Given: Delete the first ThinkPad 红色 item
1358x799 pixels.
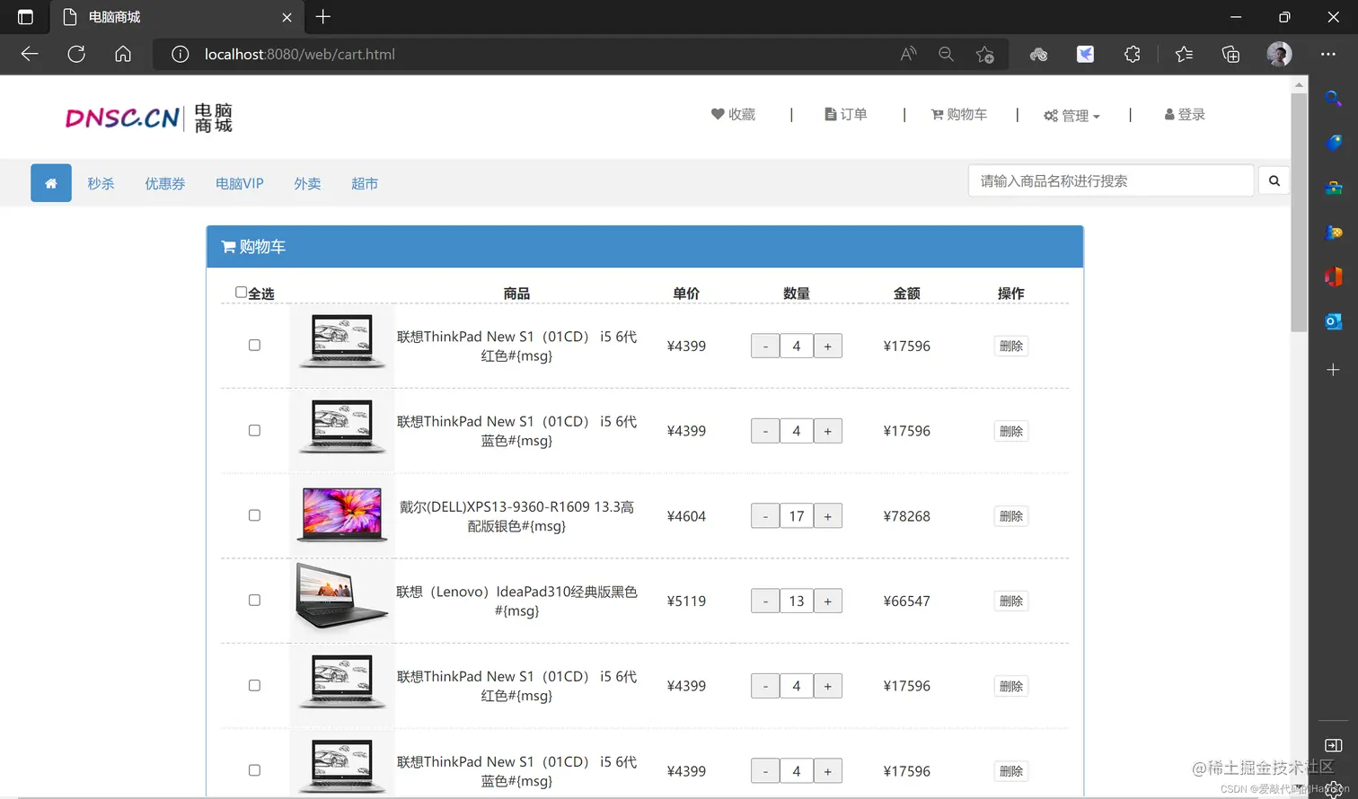Looking at the screenshot, I should [x=1011, y=346].
